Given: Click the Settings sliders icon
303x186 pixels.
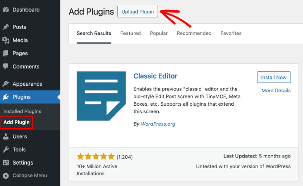Looking at the screenshot, I should pyautogui.click(x=6, y=162).
